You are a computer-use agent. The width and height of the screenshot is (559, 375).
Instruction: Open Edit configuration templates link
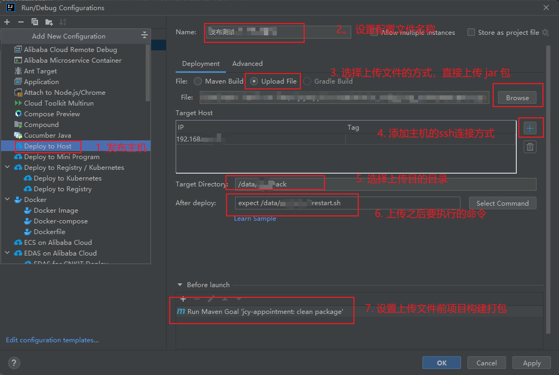(x=52, y=340)
